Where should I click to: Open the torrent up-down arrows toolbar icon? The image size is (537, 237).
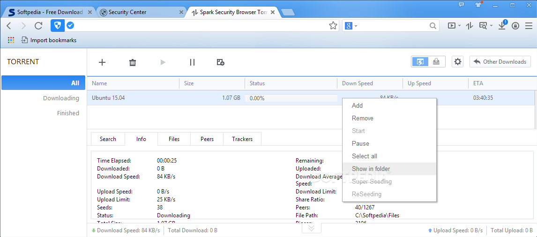coord(470,26)
